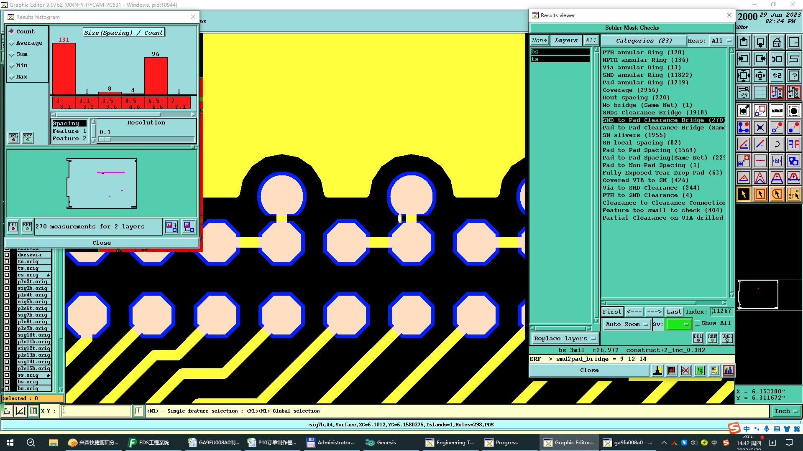Enable the Show All checkbox
The height and width of the screenshot is (451, 803).
(x=698, y=323)
